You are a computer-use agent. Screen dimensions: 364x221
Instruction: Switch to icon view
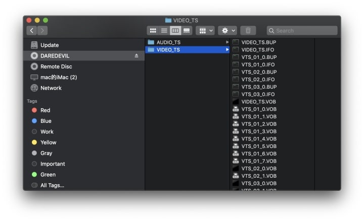tap(153, 31)
